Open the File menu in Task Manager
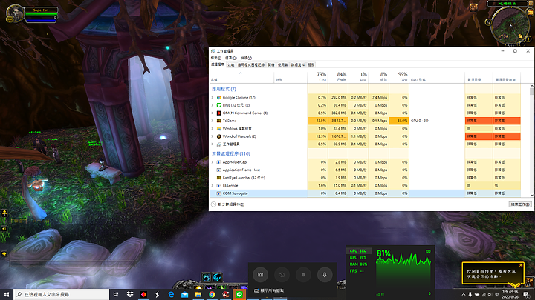Viewport: 535px width, 300px height. pyautogui.click(x=216, y=59)
